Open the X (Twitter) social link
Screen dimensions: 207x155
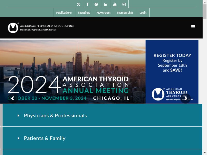click(x=78, y=4)
